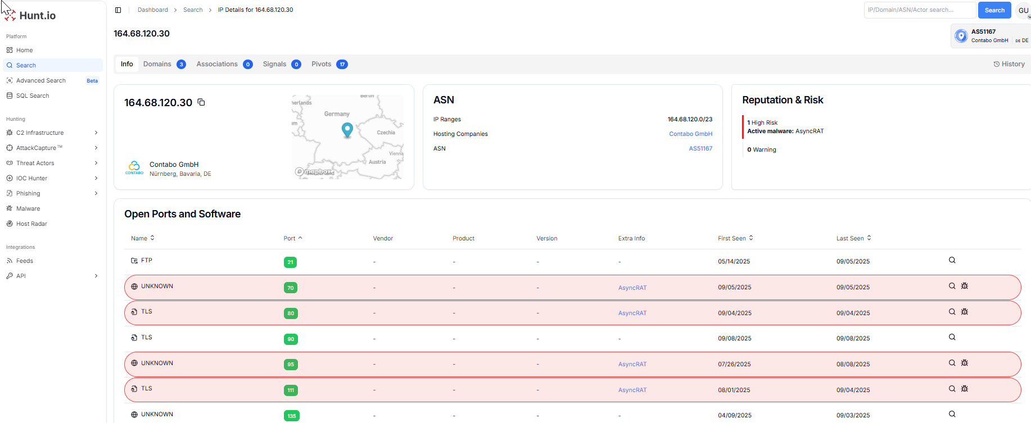This screenshot has height=423, width=1031.
Task: Click malware bug icon for port 111
Action: coord(965,389)
